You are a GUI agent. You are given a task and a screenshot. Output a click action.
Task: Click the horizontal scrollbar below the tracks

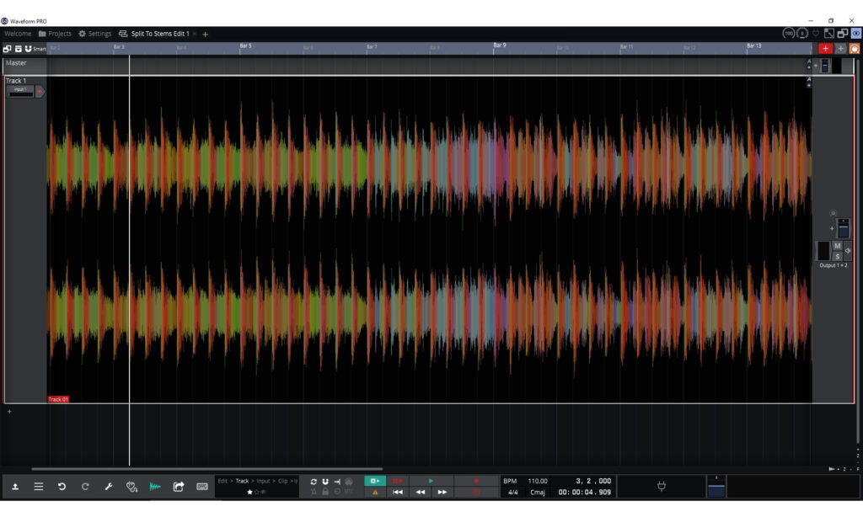207,469
